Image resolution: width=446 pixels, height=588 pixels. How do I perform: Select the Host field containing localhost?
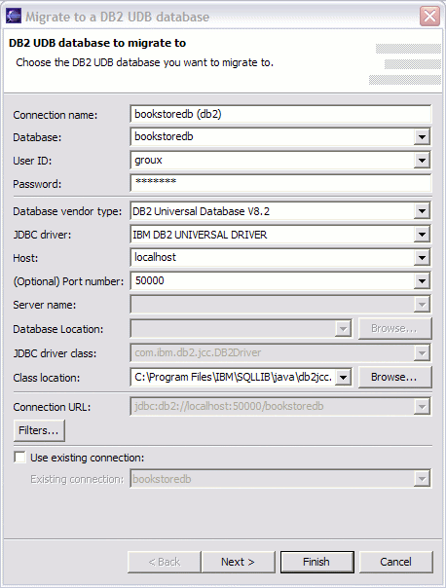(x=273, y=258)
